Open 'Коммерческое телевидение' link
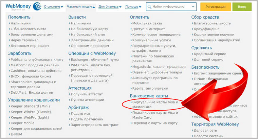 click(156, 34)
